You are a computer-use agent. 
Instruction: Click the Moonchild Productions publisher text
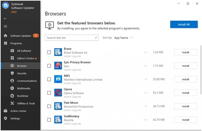pyautogui.click(x=78, y=106)
